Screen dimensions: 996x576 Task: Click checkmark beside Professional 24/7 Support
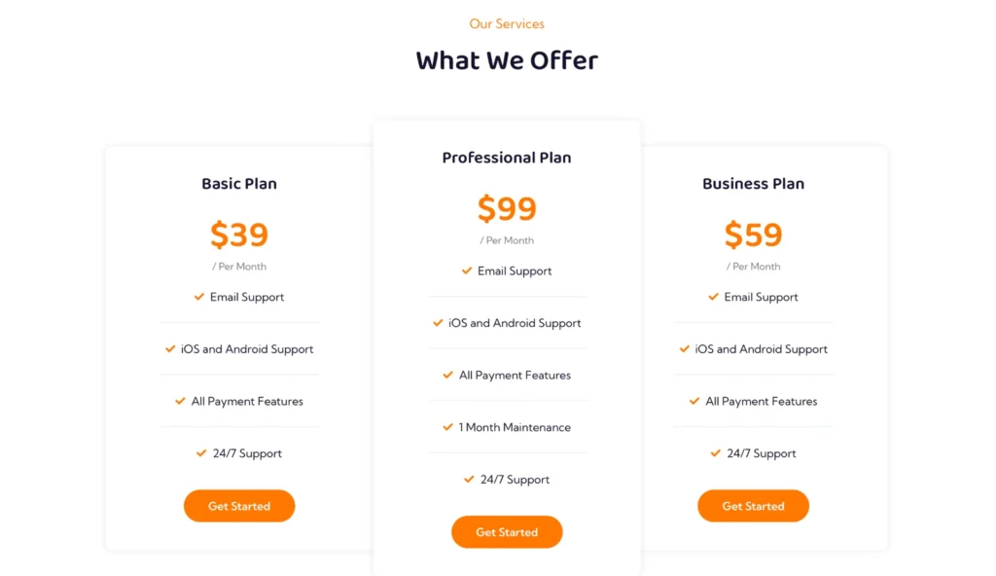(470, 479)
